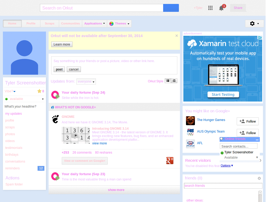Follow The Hunger Games

(x=247, y=122)
